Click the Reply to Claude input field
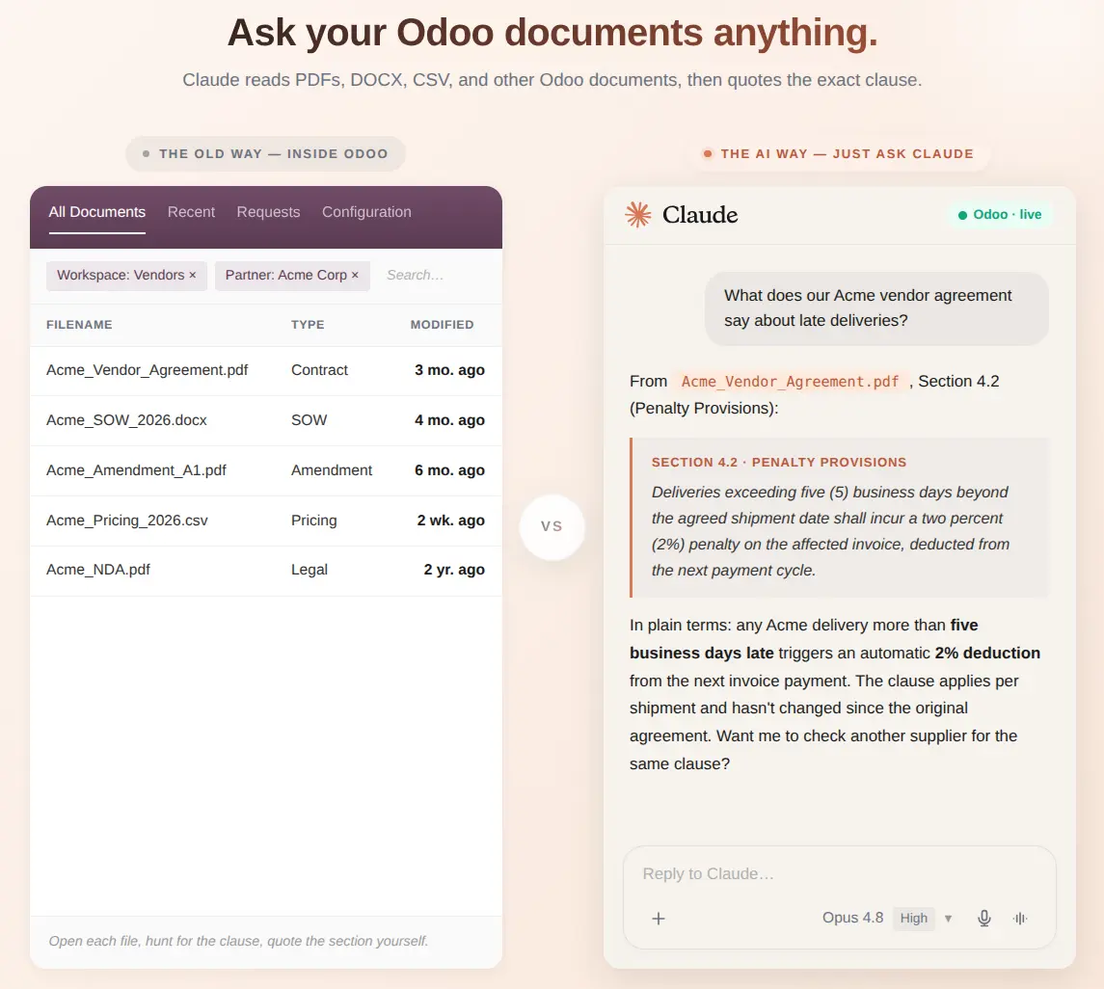 tap(839, 873)
